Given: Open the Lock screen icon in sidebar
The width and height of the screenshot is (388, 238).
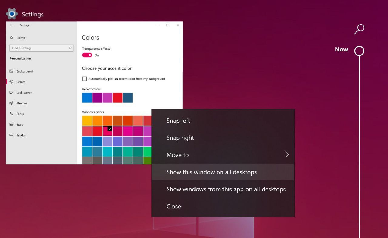Looking at the screenshot, I should [12, 92].
